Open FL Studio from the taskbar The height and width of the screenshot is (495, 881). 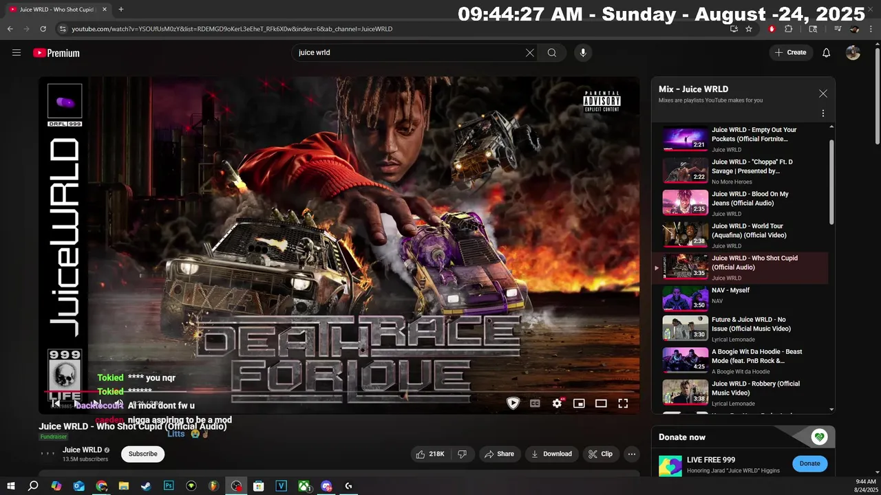pos(213,486)
